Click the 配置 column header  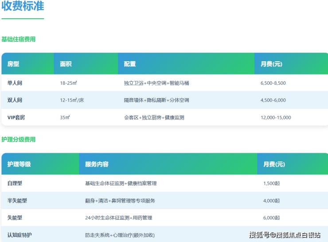tap(130, 64)
